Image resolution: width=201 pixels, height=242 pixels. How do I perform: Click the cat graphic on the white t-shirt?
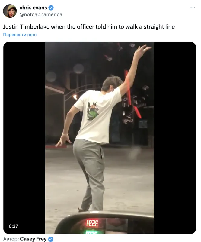pyautogui.click(x=93, y=111)
